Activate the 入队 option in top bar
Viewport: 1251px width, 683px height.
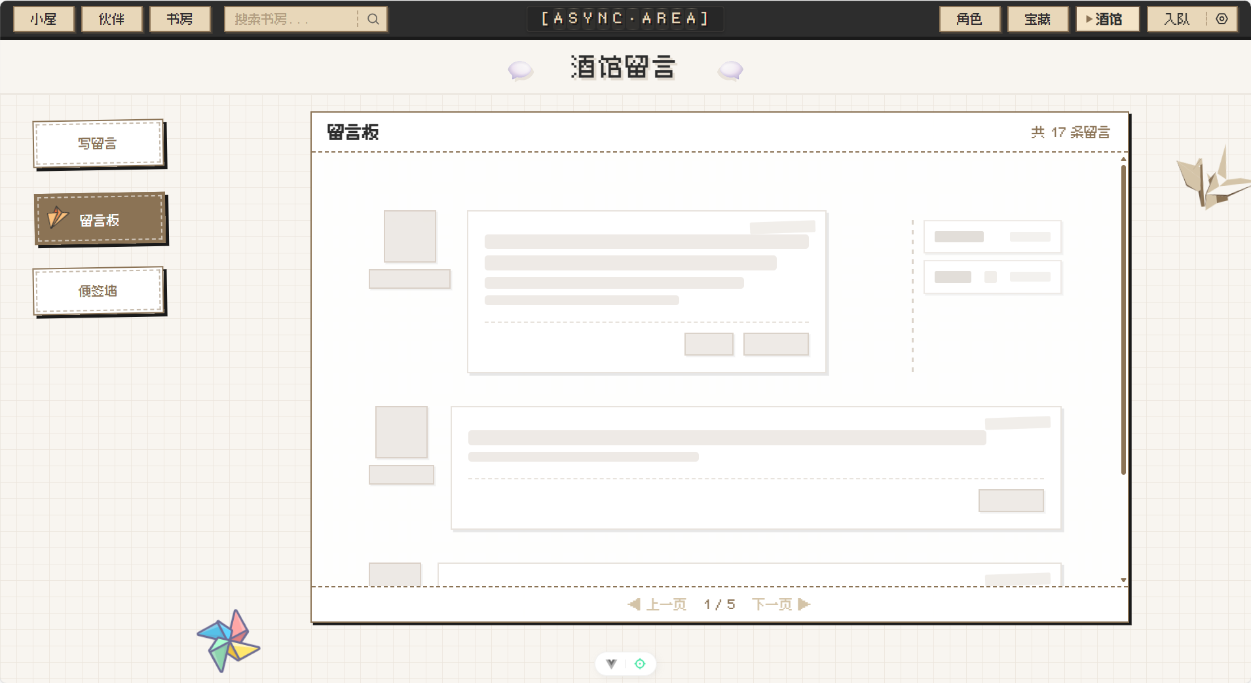pos(1176,19)
